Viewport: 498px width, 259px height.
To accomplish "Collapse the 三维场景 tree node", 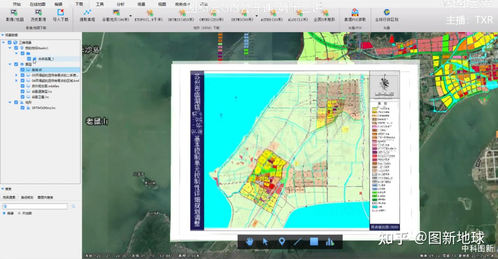I will [x=3, y=42].
